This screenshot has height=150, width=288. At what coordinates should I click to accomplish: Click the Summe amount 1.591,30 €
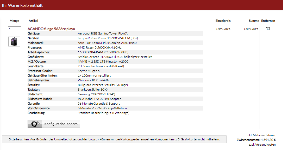click(x=251, y=29)
